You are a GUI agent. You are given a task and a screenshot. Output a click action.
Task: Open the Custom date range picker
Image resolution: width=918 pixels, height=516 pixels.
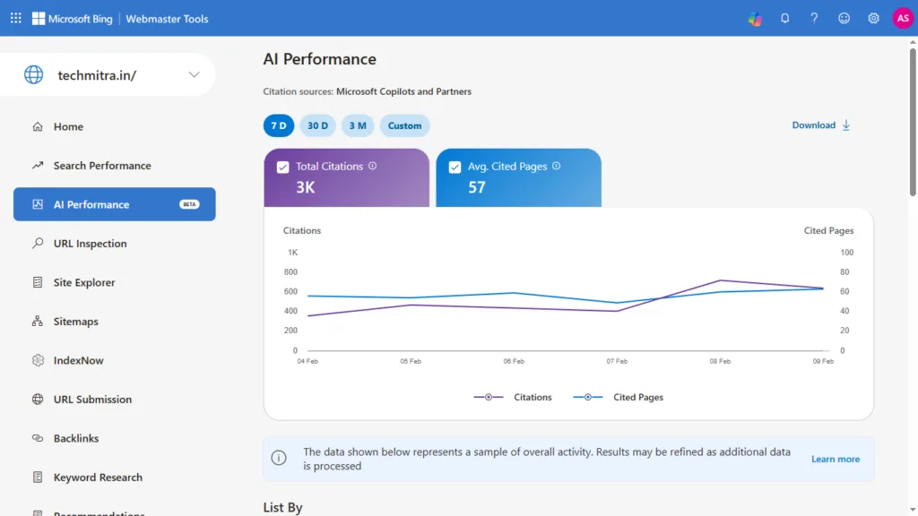pyautogui.click(x=404, y=125)
